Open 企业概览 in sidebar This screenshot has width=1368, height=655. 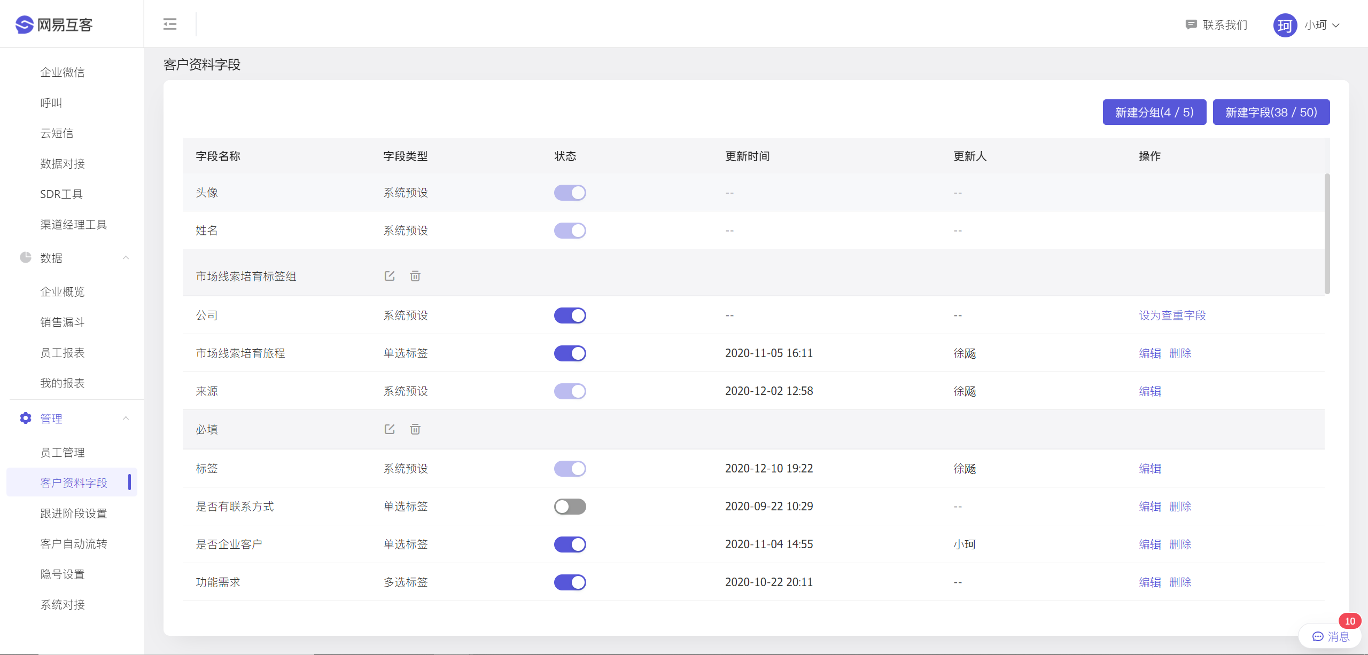click(63, 291)
